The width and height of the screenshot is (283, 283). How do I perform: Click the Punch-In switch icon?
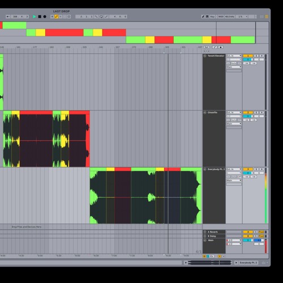96,16
